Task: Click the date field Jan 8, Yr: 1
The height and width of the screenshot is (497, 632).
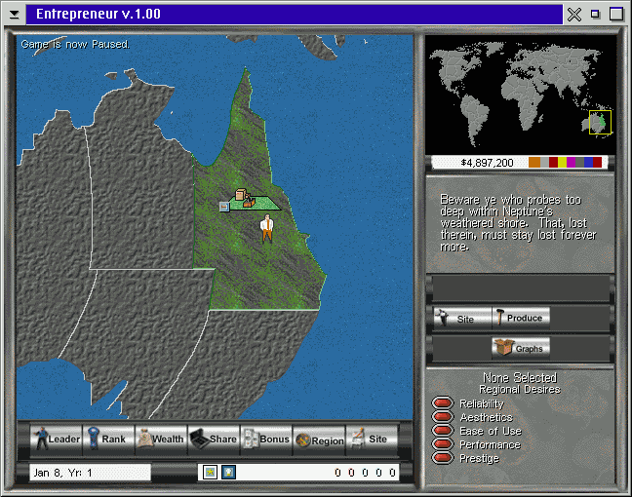Action: pyautogui.click(x=91, y=473)
